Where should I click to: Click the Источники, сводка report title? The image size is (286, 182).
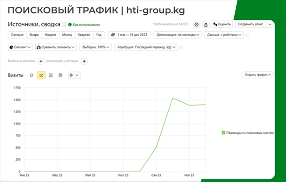click(x=34, y=24)
